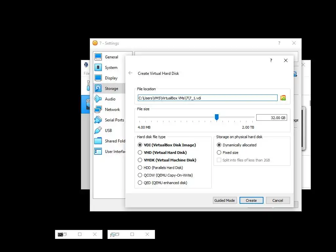Close the 7 - Settings window
336x252 pixels.
[294, 43]
